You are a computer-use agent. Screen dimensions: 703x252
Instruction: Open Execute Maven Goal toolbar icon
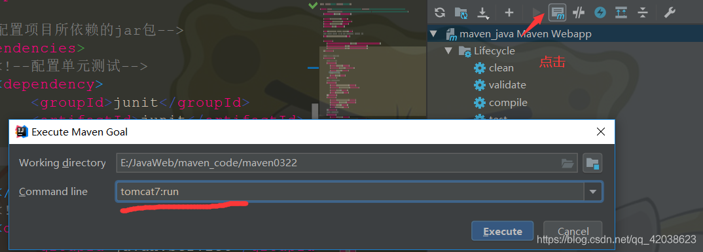pos(557,12)
